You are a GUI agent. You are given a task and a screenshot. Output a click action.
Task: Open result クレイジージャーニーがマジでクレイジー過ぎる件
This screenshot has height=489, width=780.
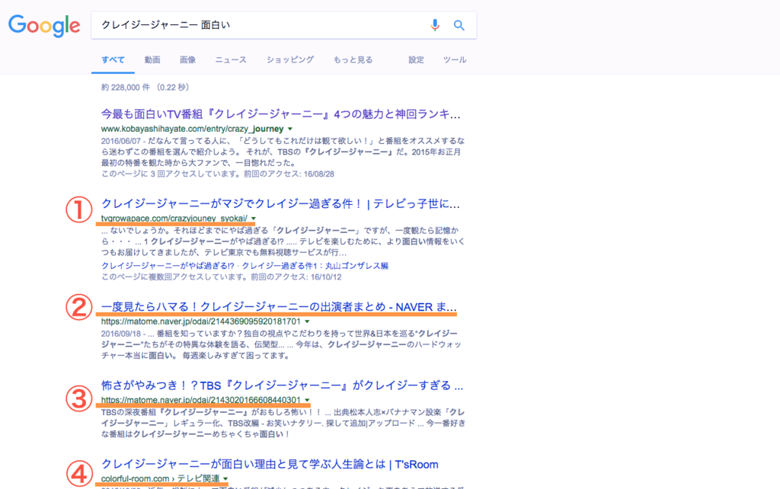point(280,203)
